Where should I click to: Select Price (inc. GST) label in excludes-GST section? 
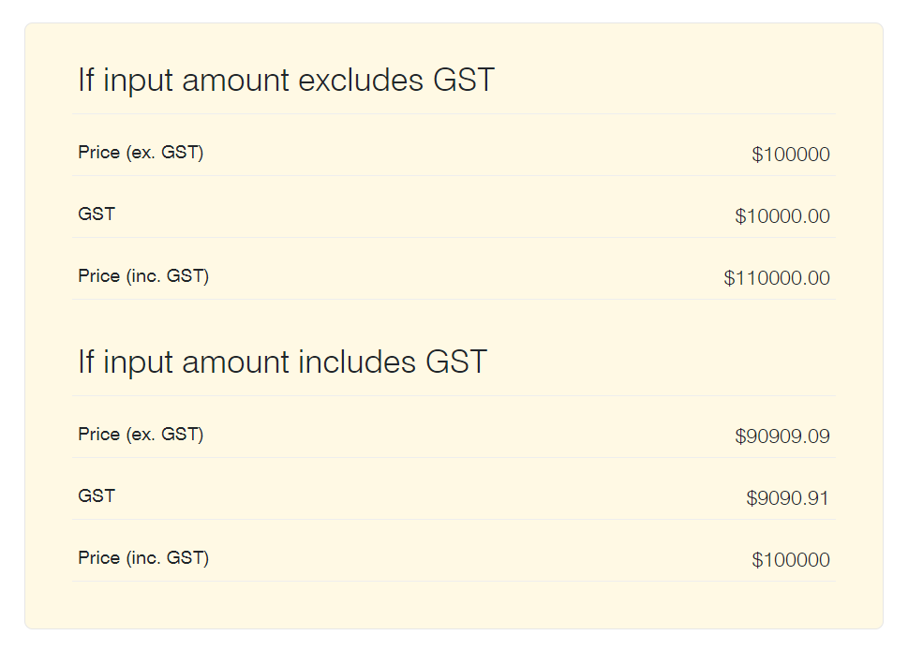(x=143, y=276)
